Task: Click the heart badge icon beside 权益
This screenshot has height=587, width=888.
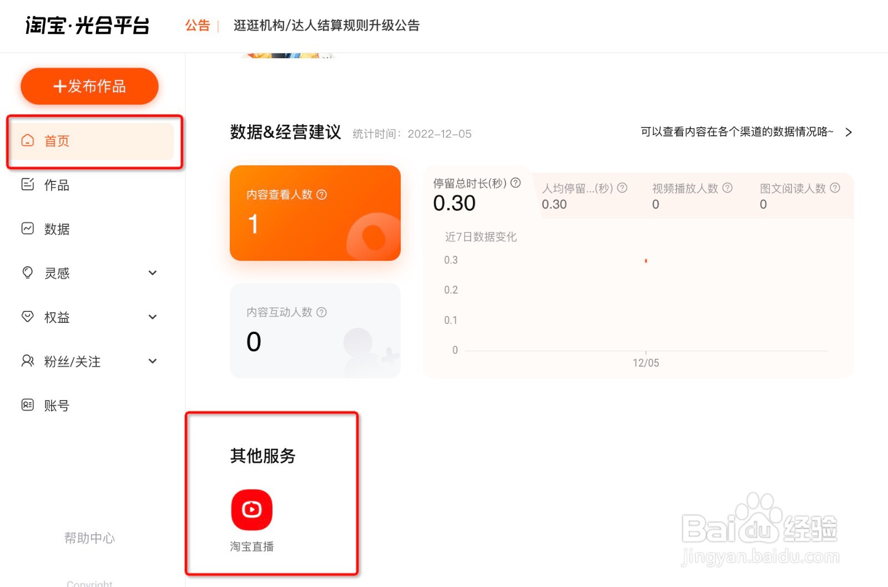Action: coord(28,316)
